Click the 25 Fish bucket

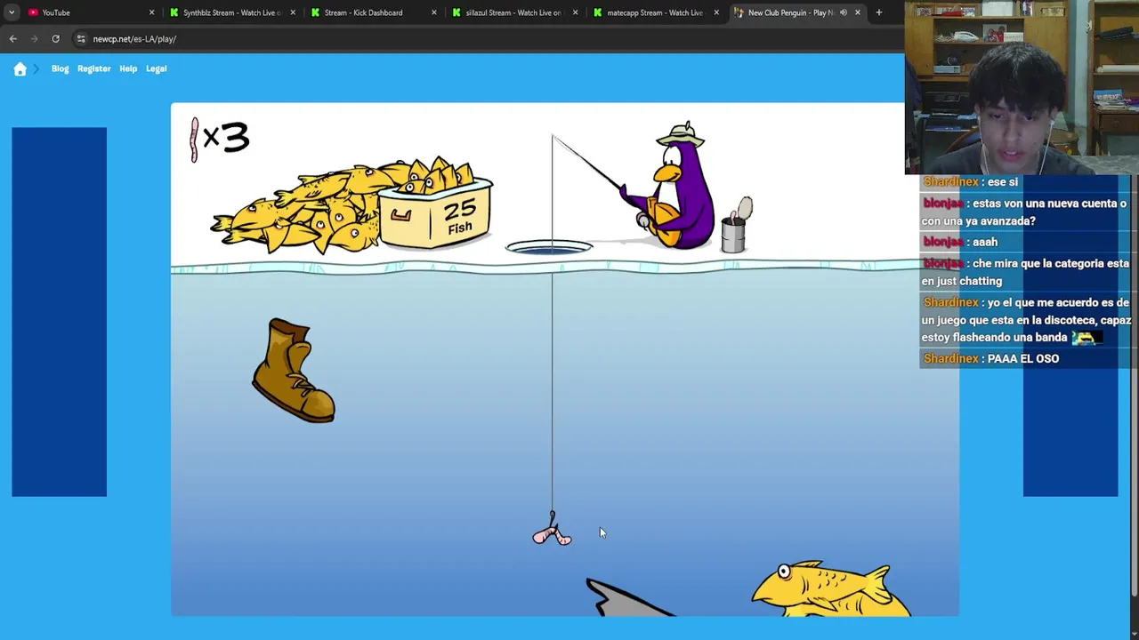[436, 213]
